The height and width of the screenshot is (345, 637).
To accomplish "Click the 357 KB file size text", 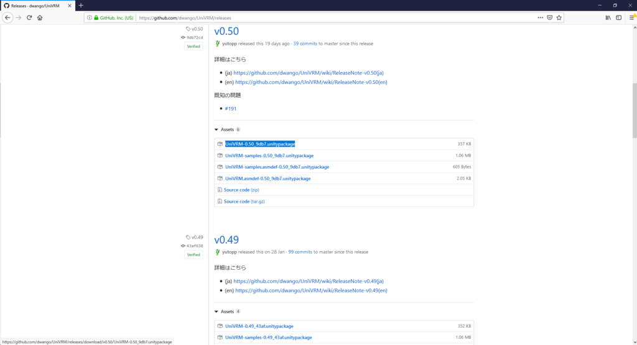I will point(464,144).
